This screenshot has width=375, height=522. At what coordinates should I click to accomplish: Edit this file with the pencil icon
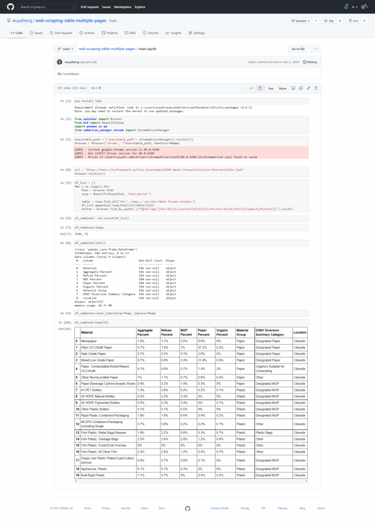tap(308, 88)
